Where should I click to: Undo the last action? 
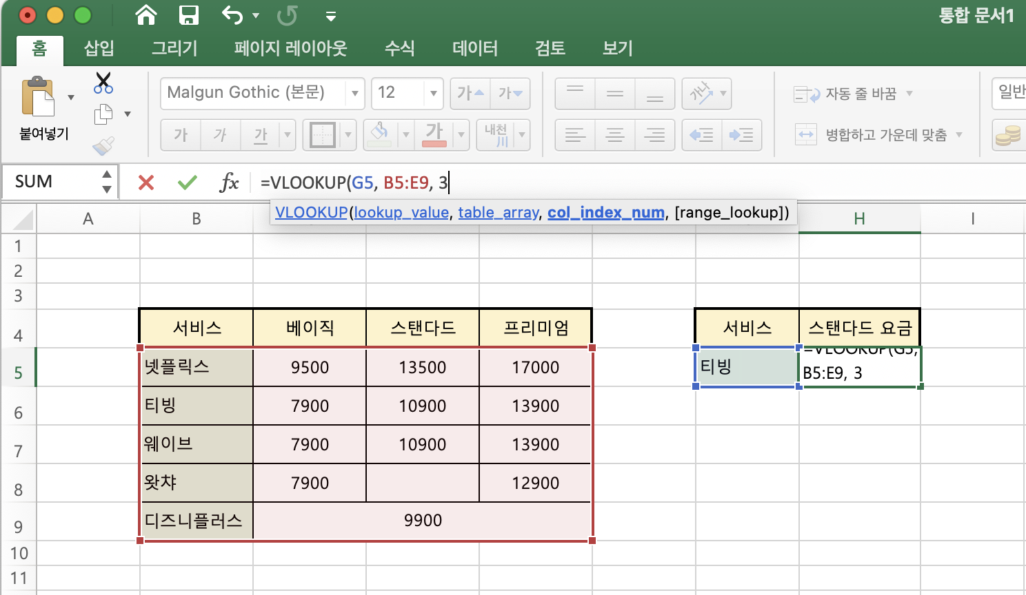tap(232, 14)
